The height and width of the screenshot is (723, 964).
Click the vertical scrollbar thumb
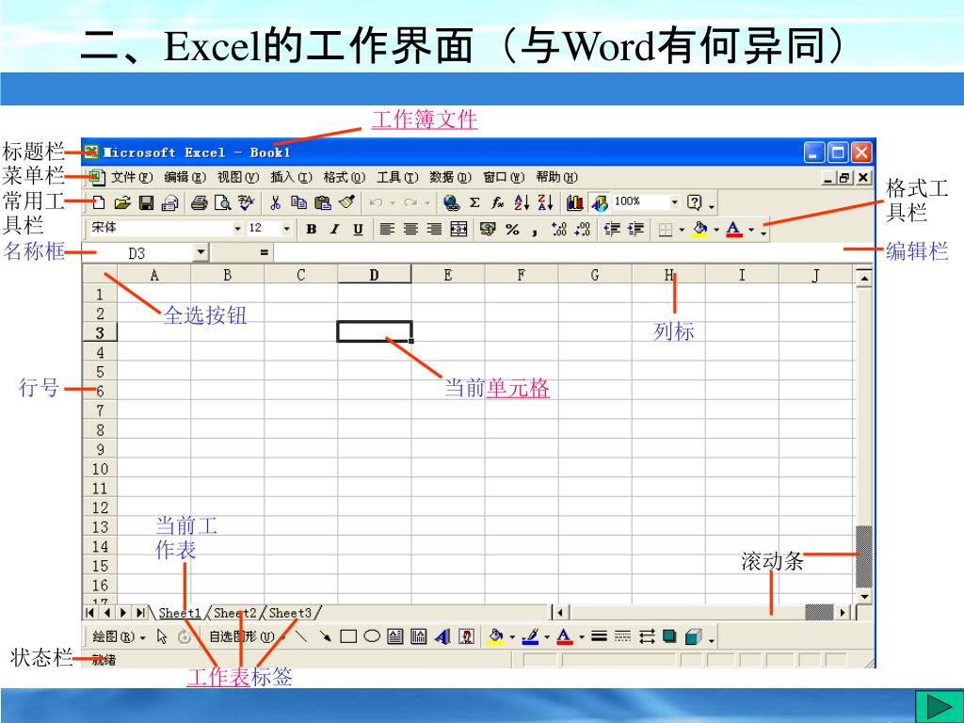pos(864,557)
